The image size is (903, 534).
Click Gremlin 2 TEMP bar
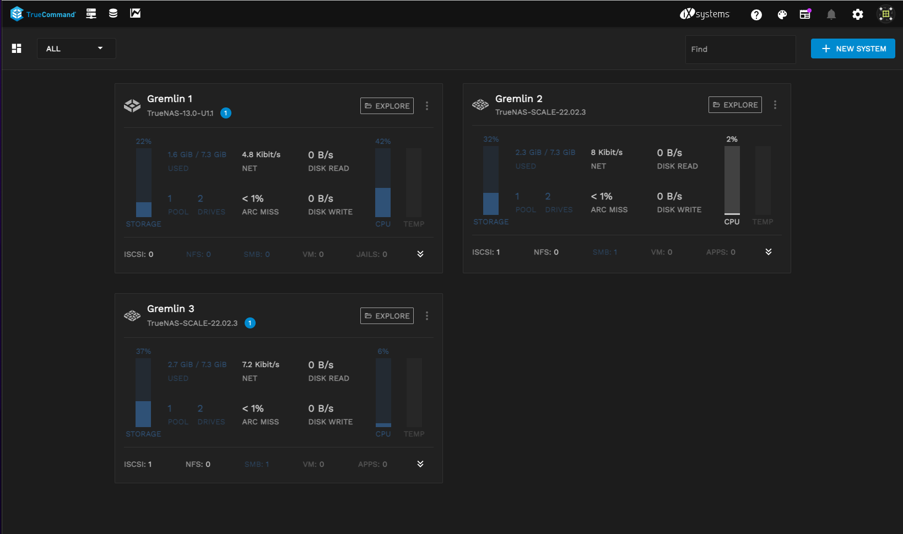[x=763, y=180]
